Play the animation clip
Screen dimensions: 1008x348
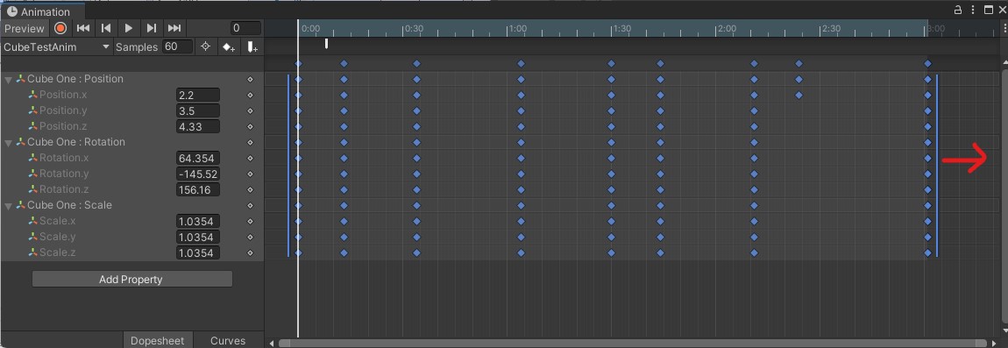(129, 28)
